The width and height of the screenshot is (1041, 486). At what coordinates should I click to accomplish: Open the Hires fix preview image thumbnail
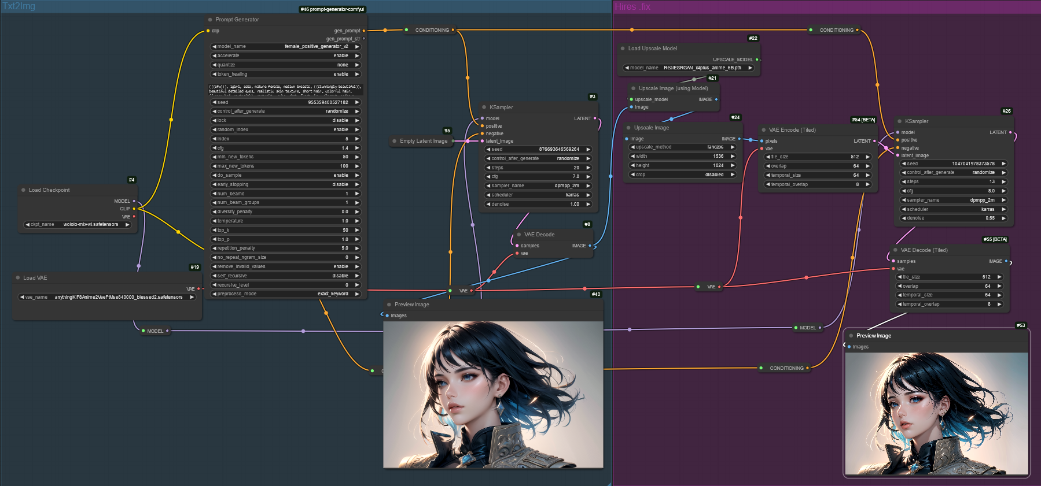pyautogui.click(x=936, y=414)
